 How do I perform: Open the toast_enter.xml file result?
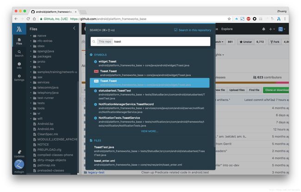click(x=150, y=162)
